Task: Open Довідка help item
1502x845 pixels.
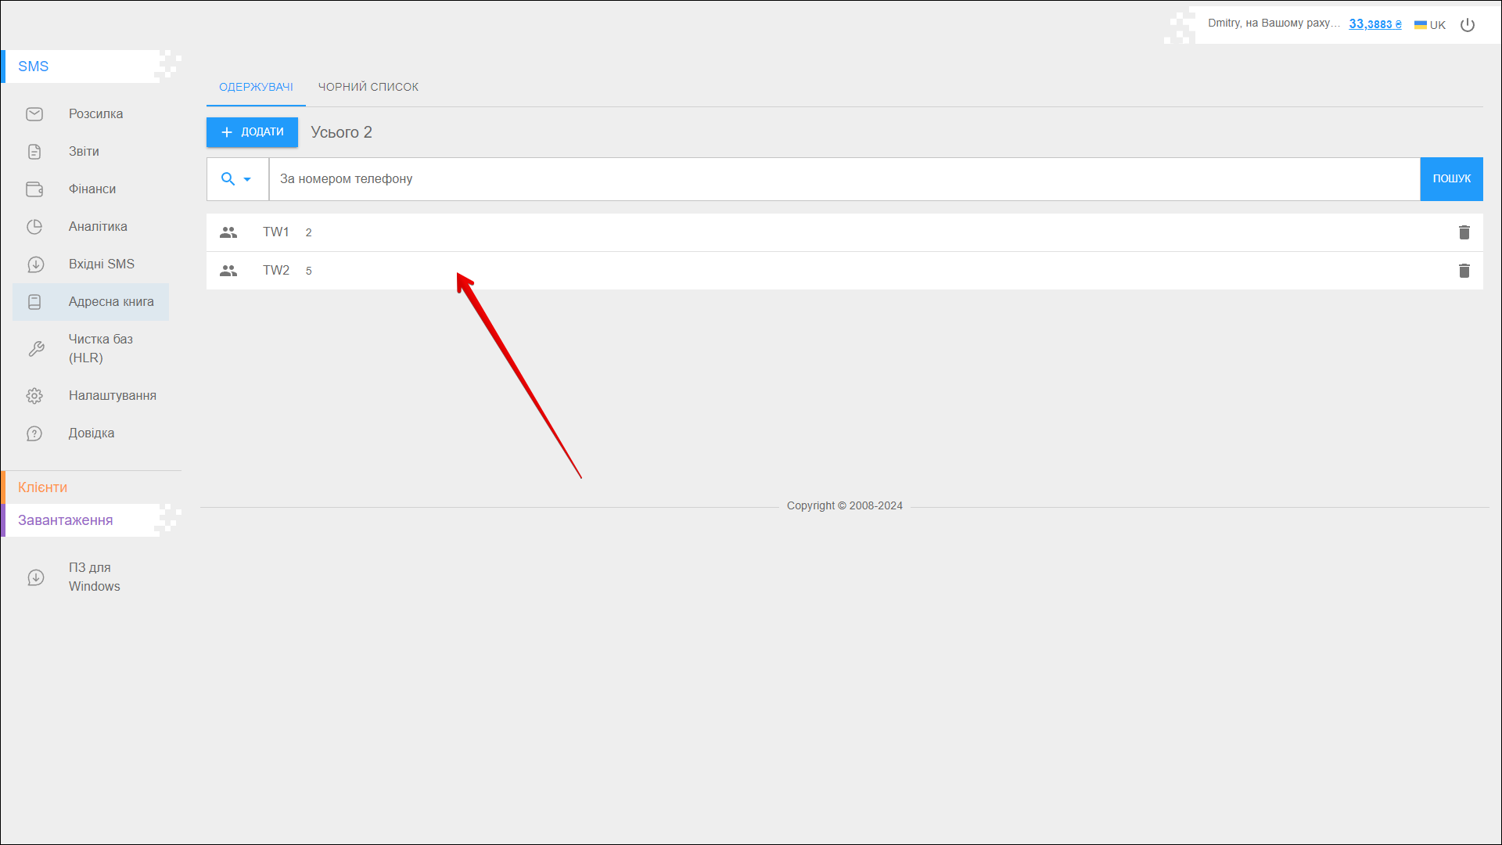Action: click(x=91, y=433)
